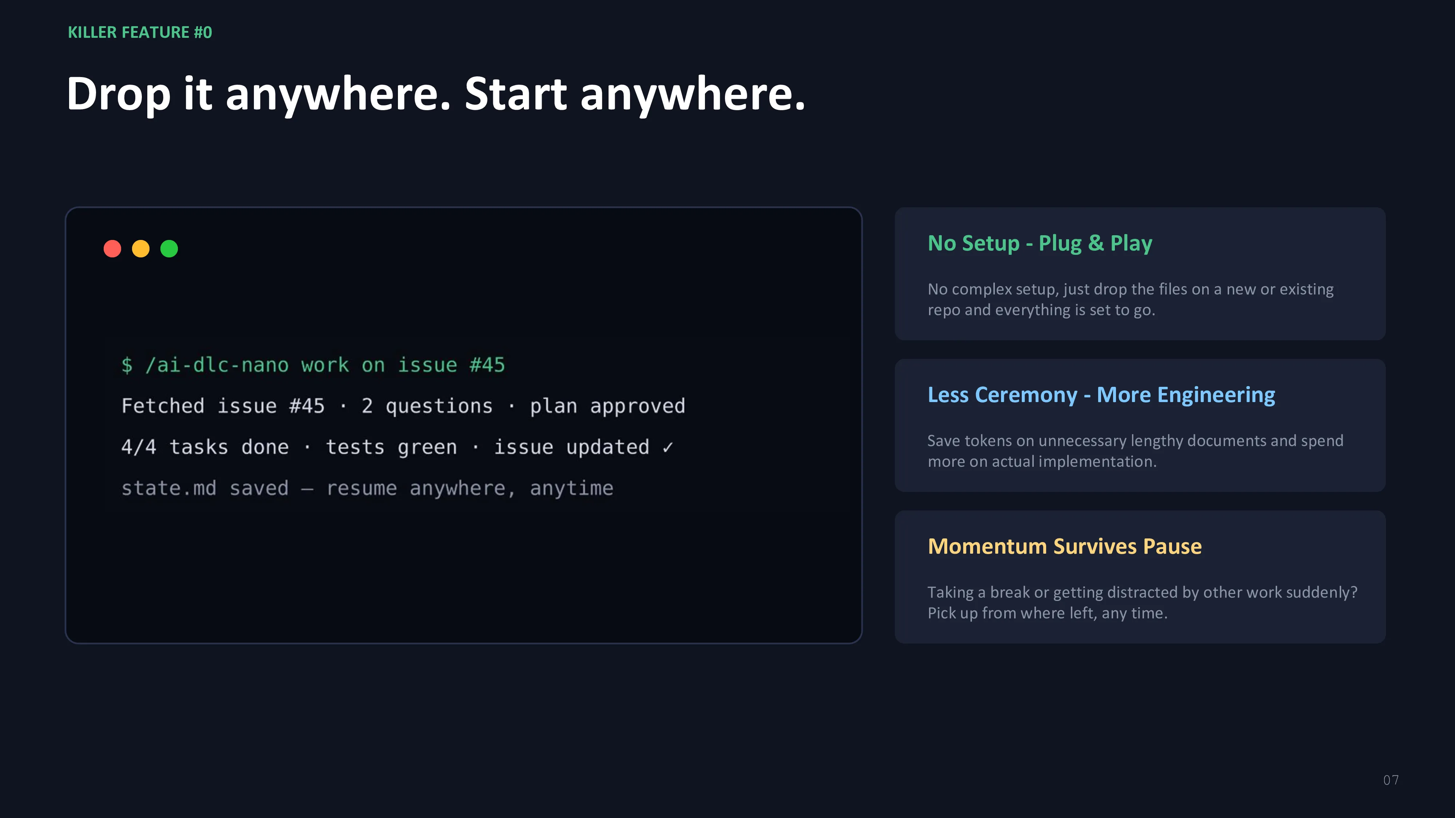Image resolution: width=1455 pixels, height=818 pixels.
Task: Select the 'Taking a break' description text
Action: pos(1142,602)
